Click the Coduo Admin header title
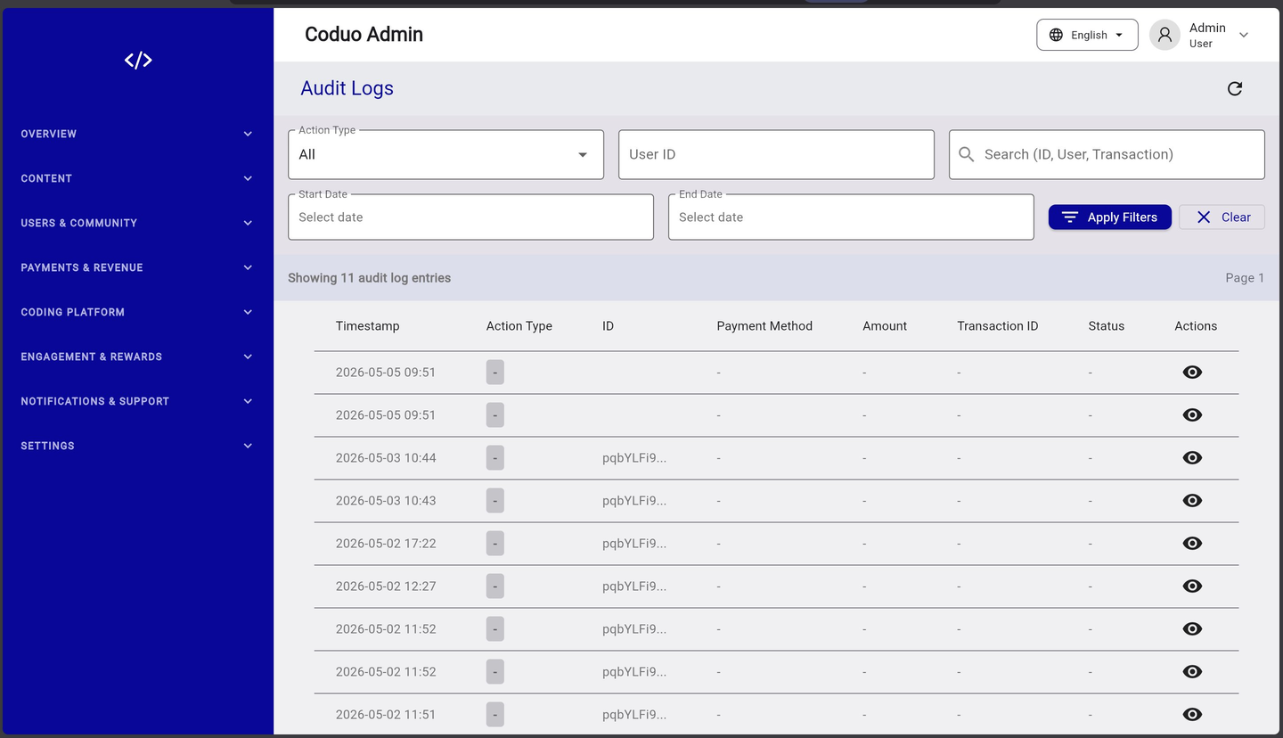The height and width of the screenshot is (738, 1283). (364, 35)
